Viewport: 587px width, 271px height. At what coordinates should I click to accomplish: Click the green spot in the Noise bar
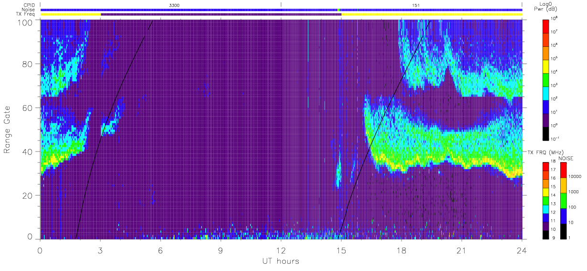click(x=339, y=10)
